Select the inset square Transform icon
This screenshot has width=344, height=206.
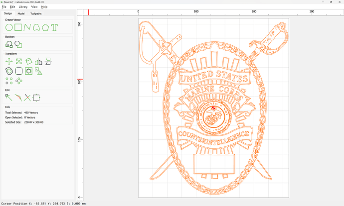click(x=28, y=71)
